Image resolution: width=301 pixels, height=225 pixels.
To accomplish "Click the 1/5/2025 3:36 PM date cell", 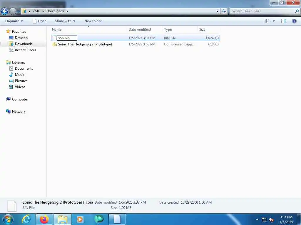I will click(x=142, y=44).
